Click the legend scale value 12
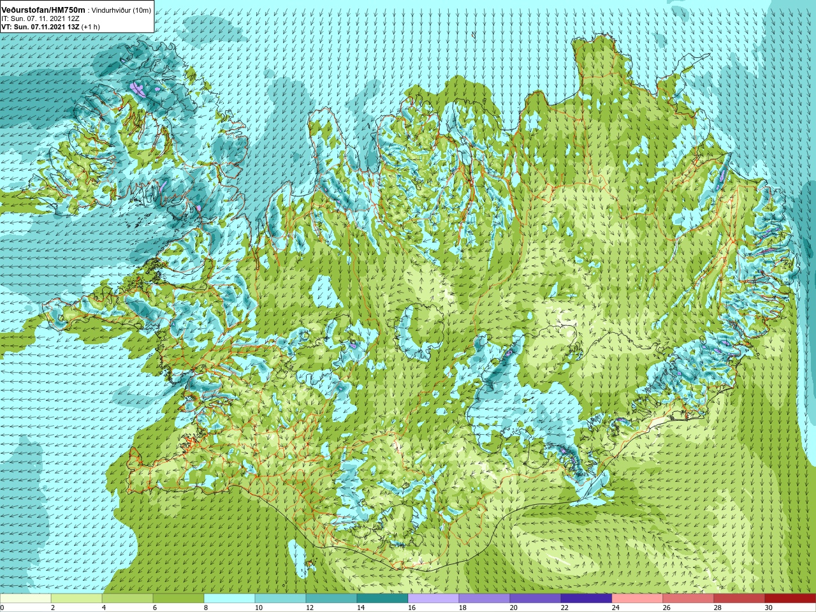This screenshot has width=816, height=612. [x=310, y=608]
